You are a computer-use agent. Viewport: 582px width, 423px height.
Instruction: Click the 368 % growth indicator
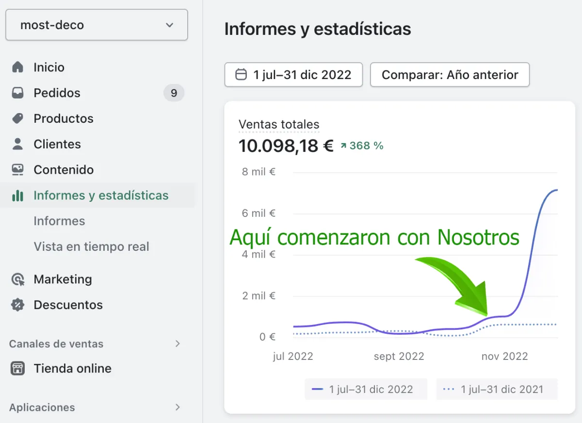(x=362, y=146)
